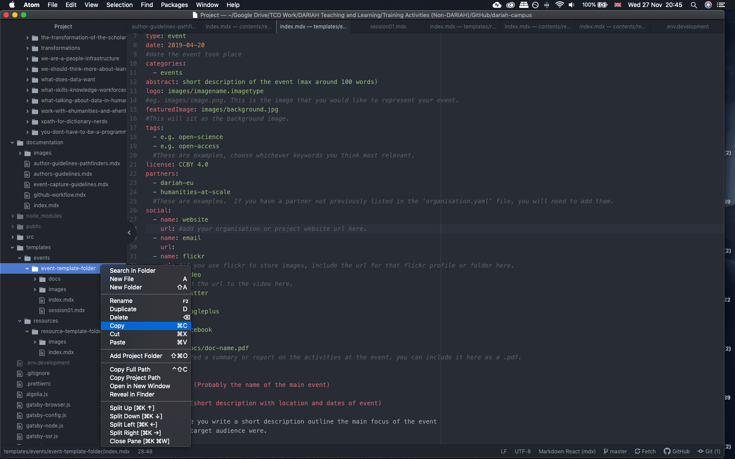Switch to the .env.development tab
This screenshot has width=735, height=459.
point(687,27)
